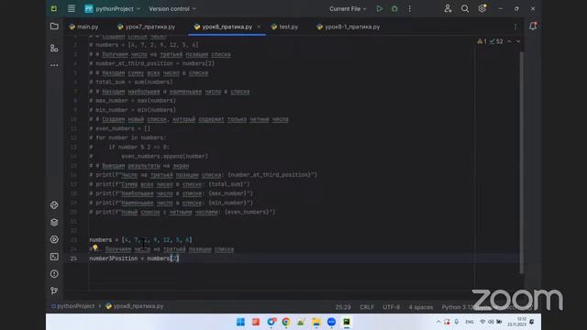Screen dimensions: 587x330
Task: Open the Notifications bell icon
Action: [533, 27]
